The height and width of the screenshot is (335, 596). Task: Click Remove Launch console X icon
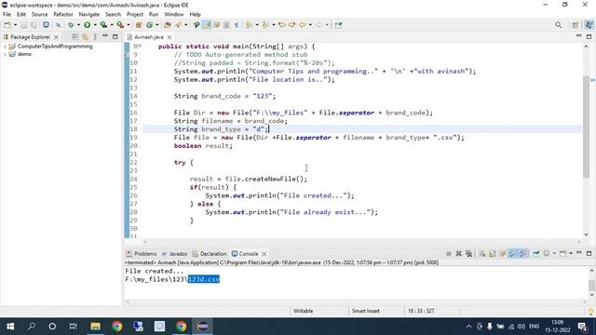(x=459, y=254)
